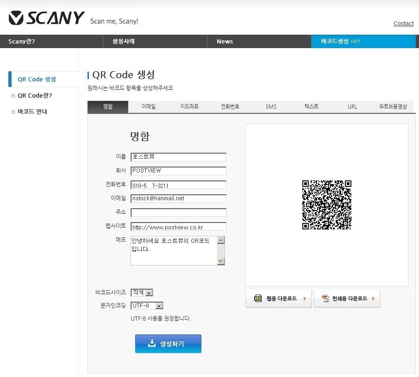Open QR Code란? sidebar link

tap(35, 96)
